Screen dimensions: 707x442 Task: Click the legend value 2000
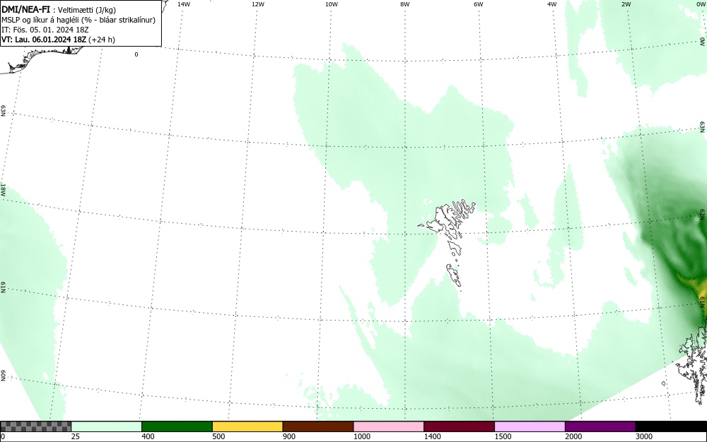pyautogui.click(x=573, y=436)
